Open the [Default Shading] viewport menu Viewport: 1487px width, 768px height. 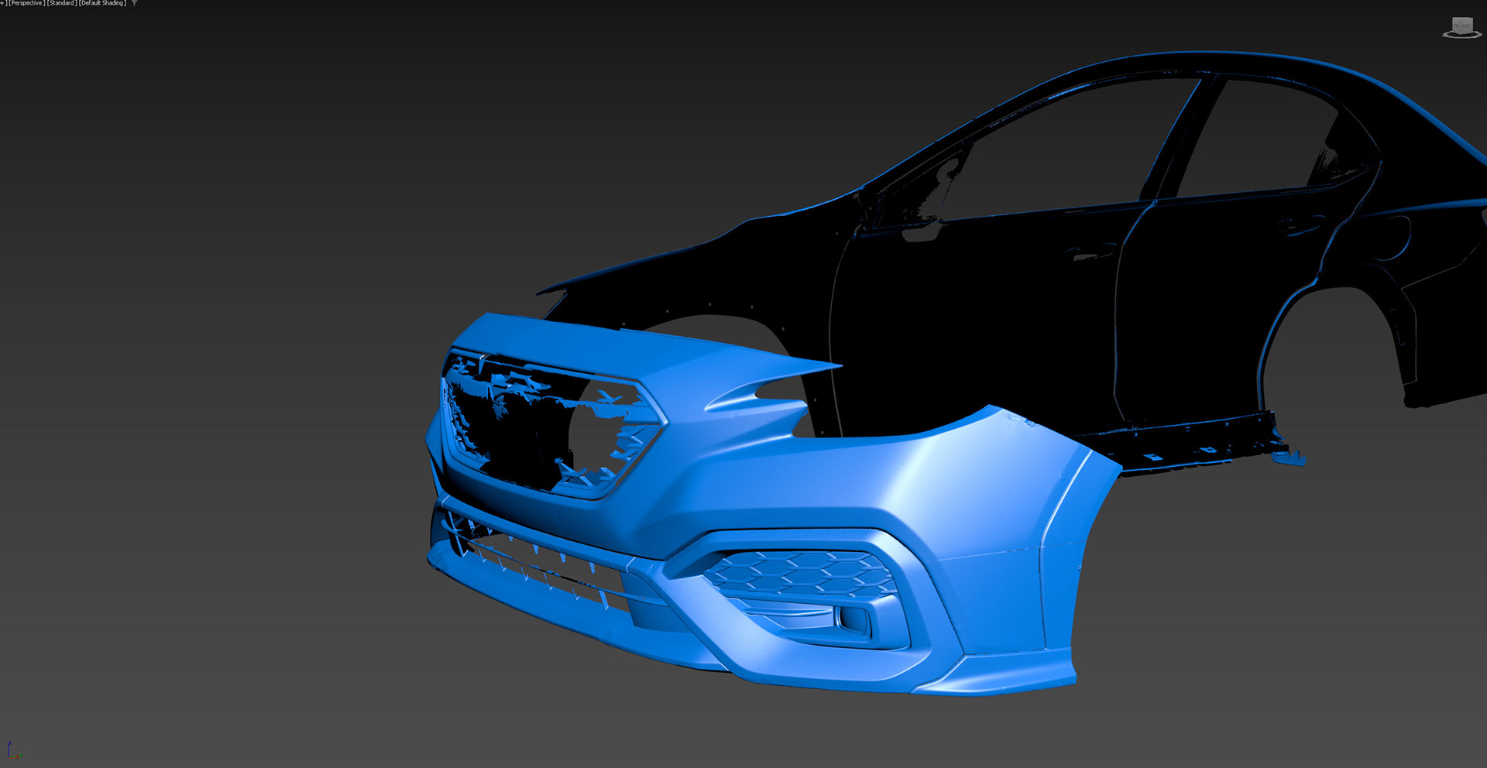103,3
